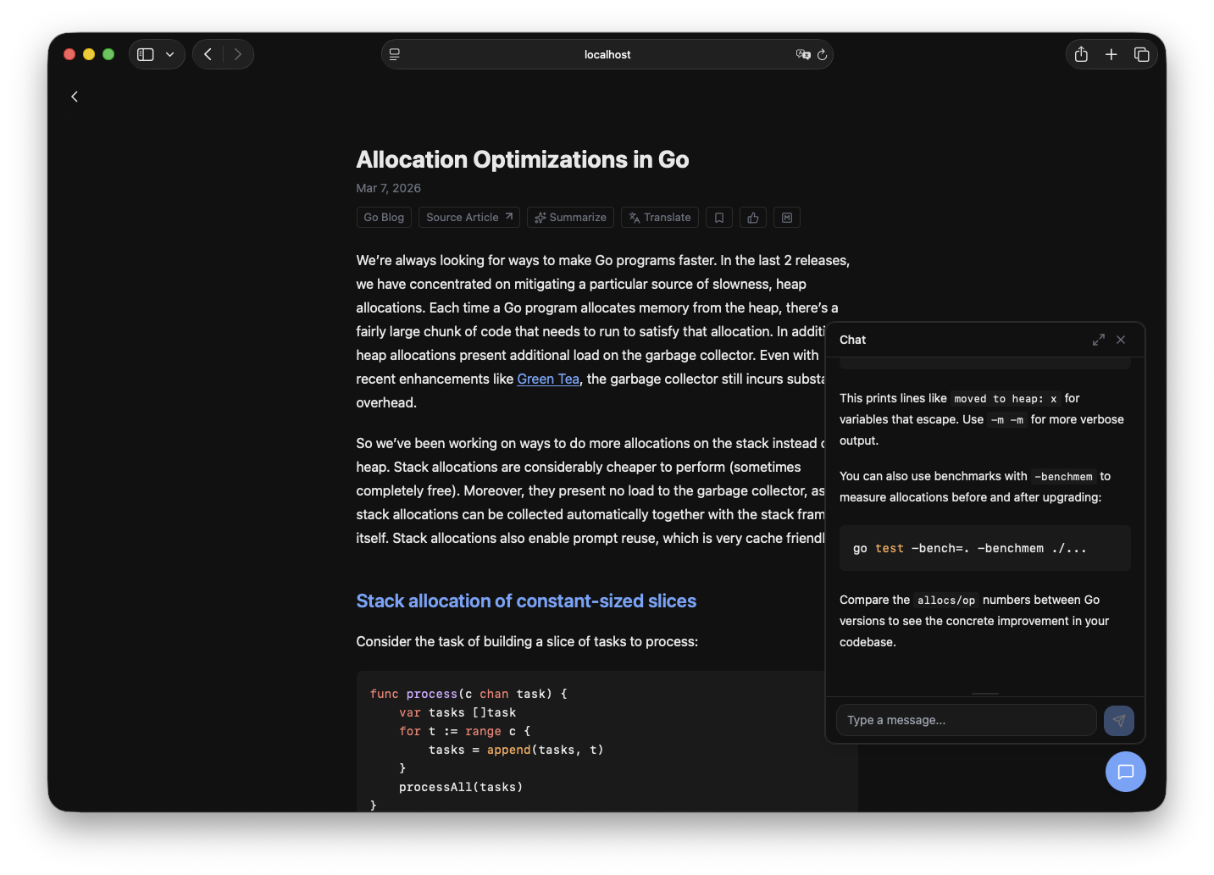
Task: Select the Translate option
Action: point(659,217)
